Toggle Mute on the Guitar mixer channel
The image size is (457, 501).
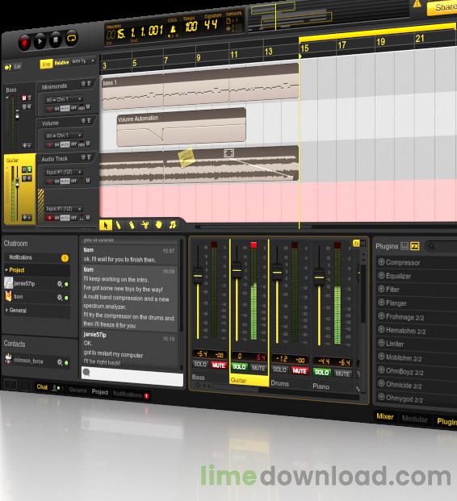pos(258,368)
